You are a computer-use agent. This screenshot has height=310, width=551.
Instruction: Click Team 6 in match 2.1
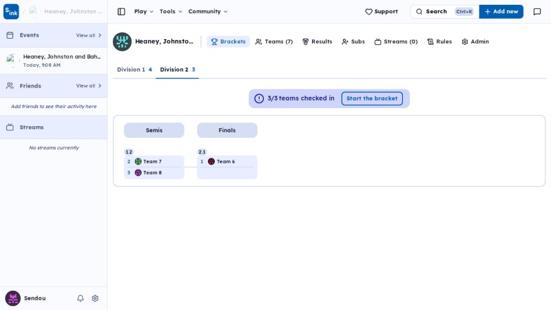227,161
